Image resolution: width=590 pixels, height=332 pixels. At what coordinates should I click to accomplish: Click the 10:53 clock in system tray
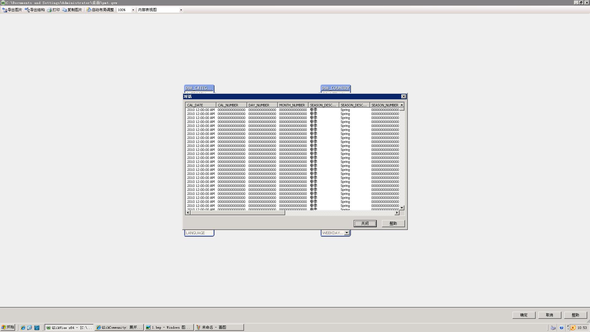click(x=582, y=328)
